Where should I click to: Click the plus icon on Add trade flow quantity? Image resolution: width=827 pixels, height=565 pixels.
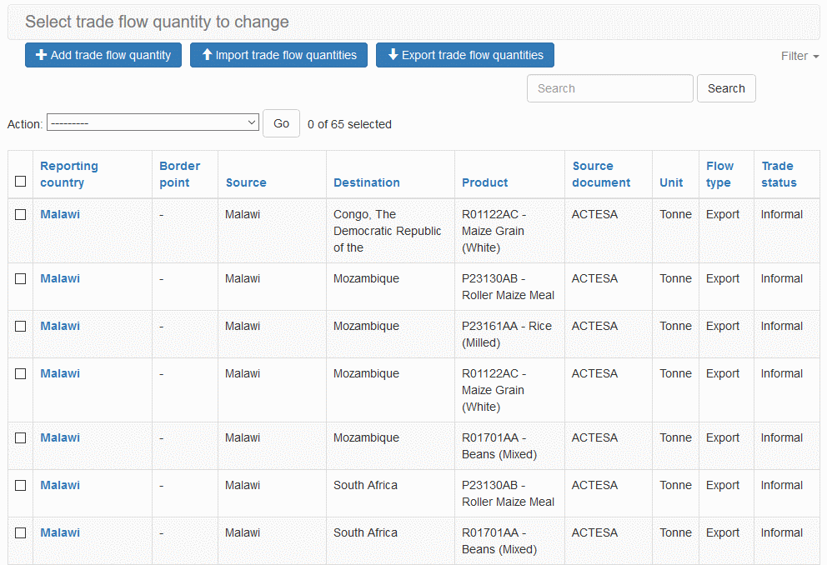41,55
